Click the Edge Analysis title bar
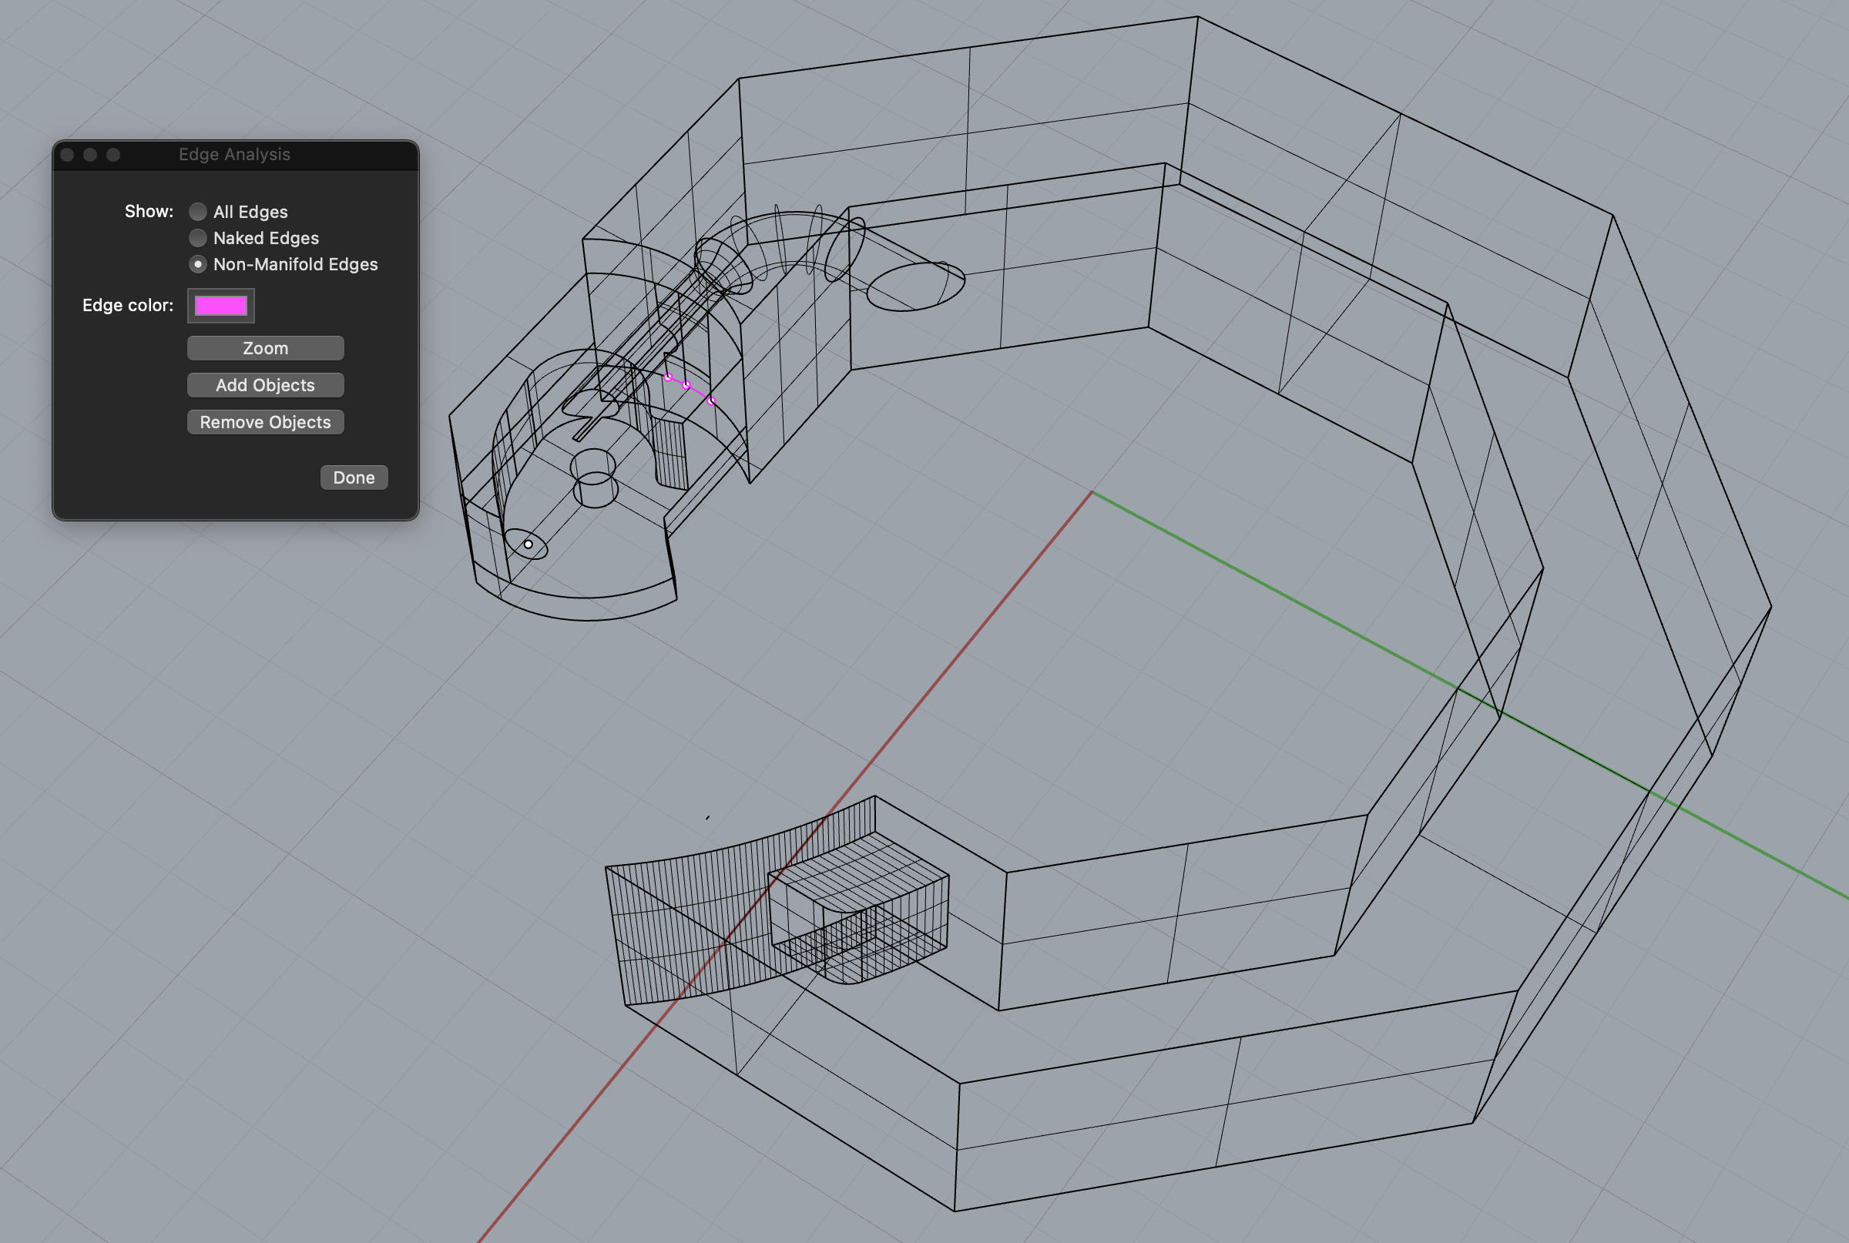Viewport: 1849px width, 1243px height. click(x=235, y=155)
